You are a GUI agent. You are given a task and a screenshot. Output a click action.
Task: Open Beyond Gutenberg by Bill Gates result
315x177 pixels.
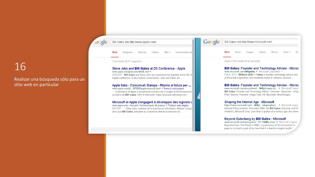pyautogui.click(x=255, y=119)
